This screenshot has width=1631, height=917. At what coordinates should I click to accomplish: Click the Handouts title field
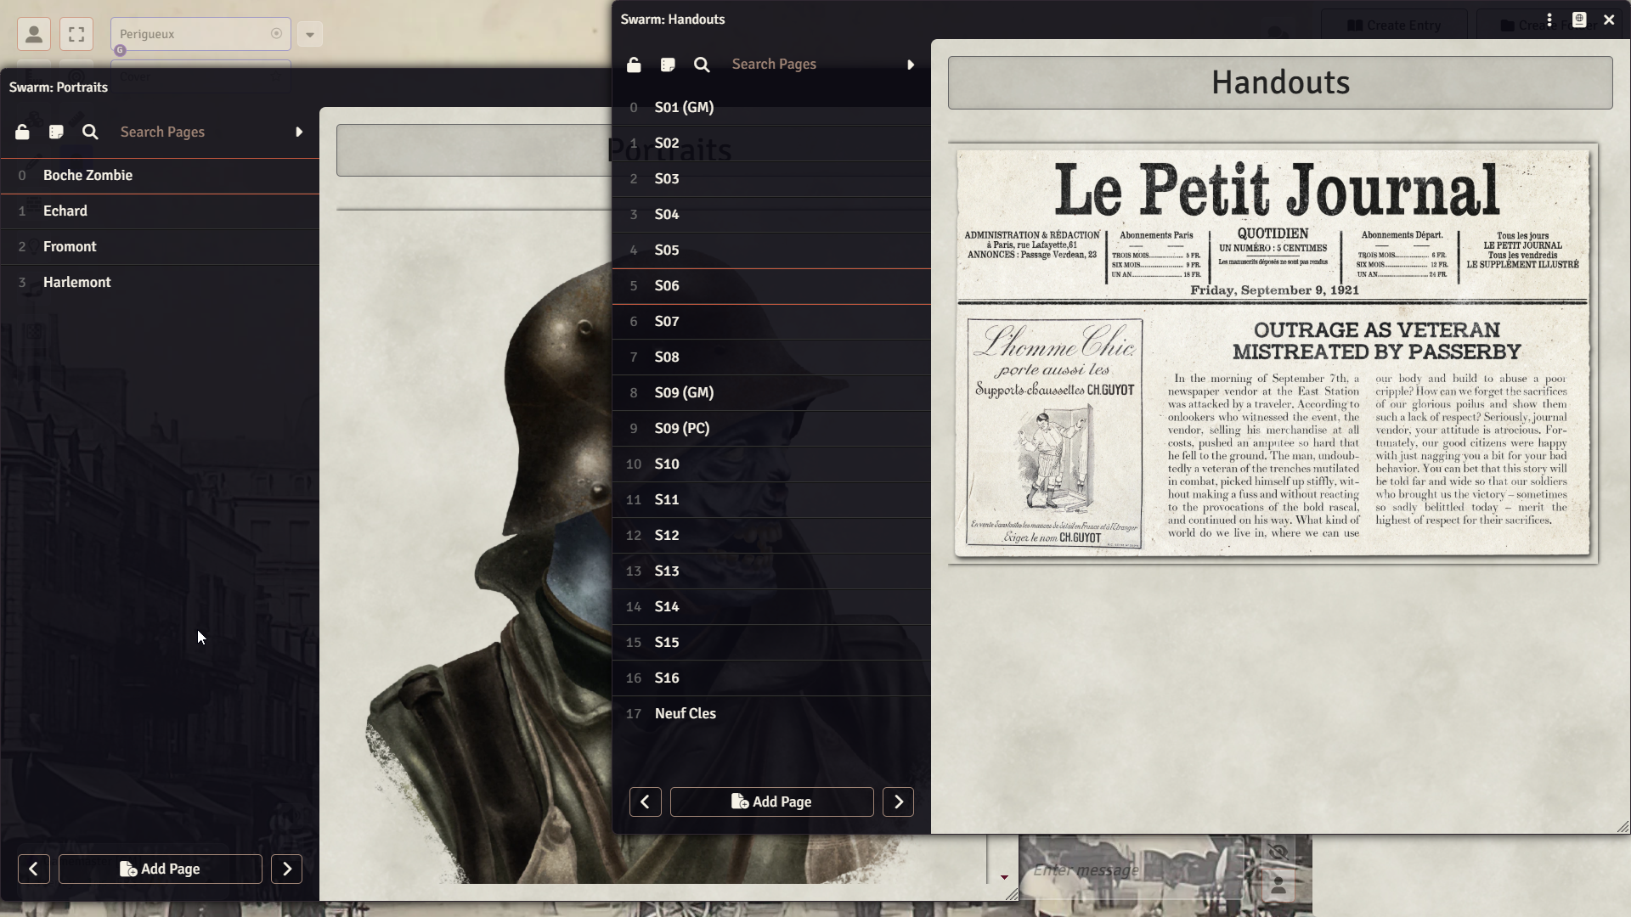[1280, 83]
